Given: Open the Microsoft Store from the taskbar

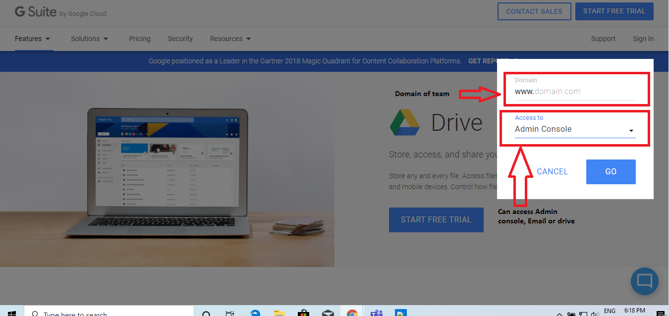Looking at the screenshot, I should click(303, 313).
